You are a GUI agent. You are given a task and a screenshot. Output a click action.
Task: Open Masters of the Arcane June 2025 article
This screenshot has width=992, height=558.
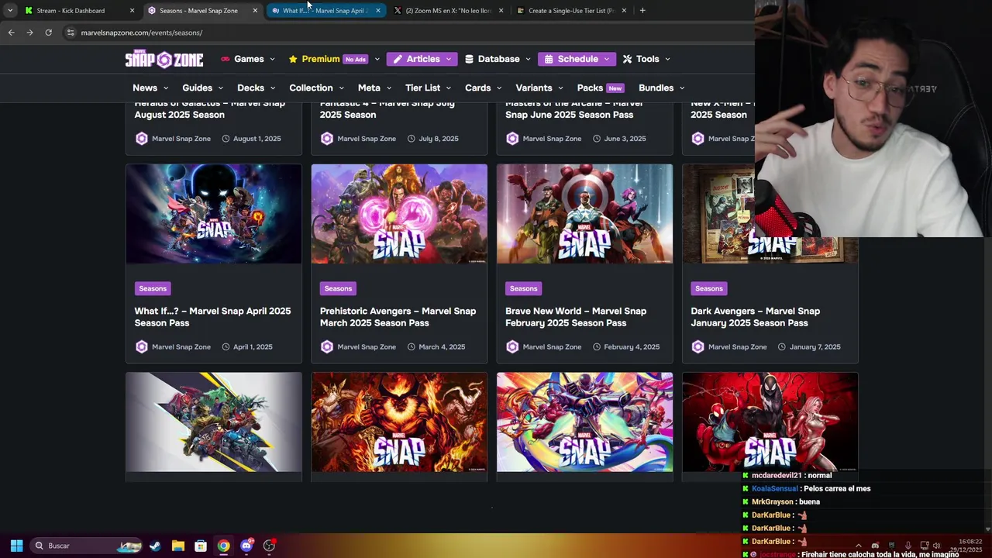coord(574,108)
